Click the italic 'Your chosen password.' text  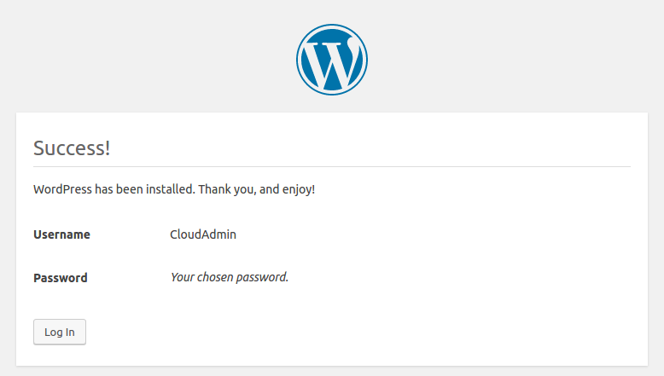tap(230, 277)
